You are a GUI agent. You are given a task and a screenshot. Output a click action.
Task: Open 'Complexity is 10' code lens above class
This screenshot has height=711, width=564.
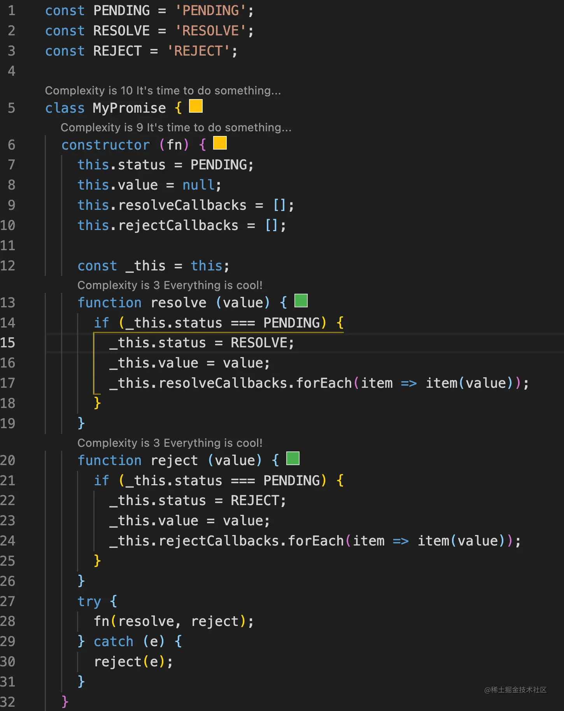click(163, 91)
